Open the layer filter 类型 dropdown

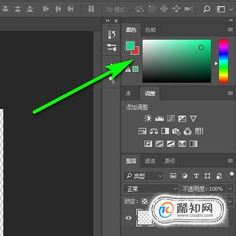pos(144,176)
